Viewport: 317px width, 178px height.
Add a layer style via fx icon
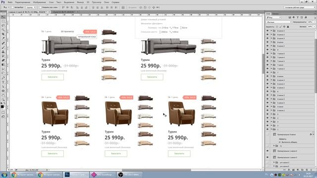click(x=289, y=170)
